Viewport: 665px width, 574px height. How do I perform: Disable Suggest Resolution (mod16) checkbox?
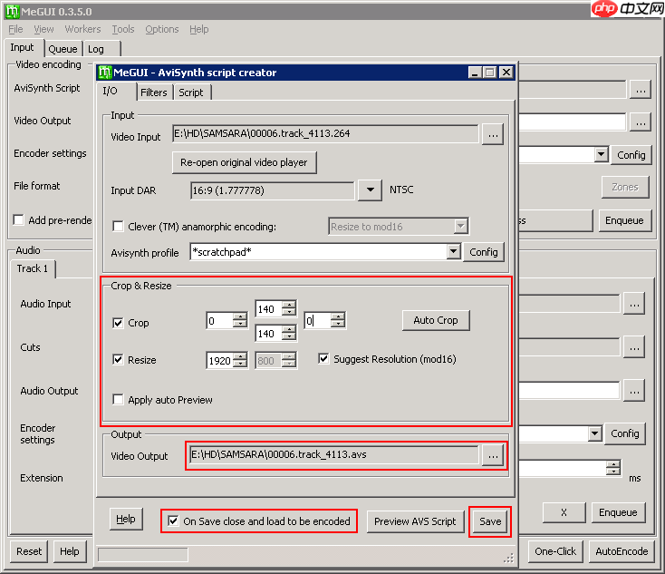pos(324,359)
